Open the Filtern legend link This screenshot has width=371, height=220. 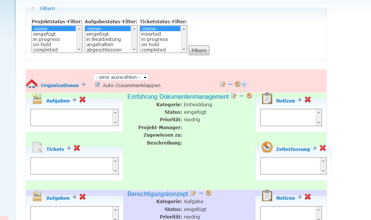[47, 9]
